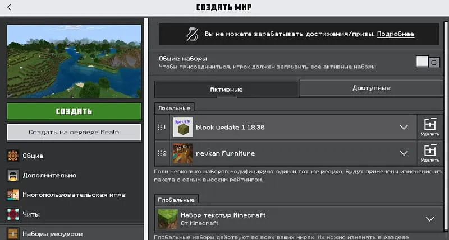Viewport: 449px width, 240px height.
Task: Go back with the arrow icon
Action: pos(9,7)
